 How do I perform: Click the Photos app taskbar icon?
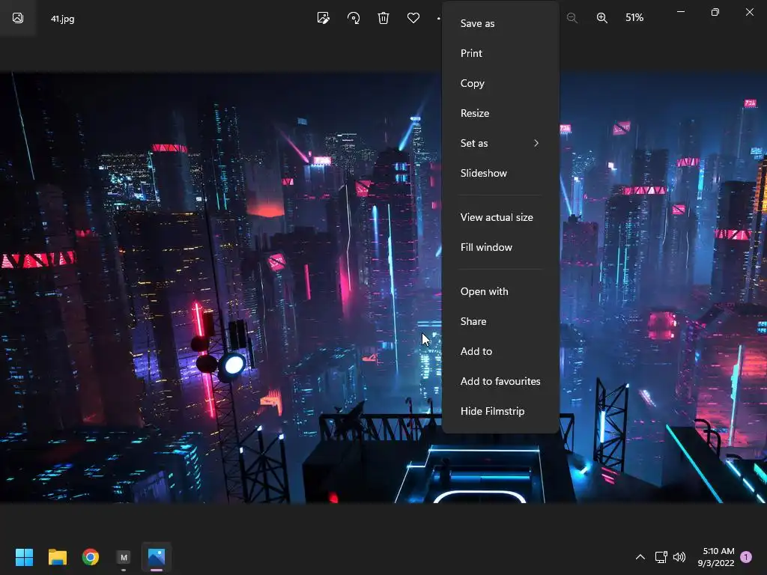[157, 557]
